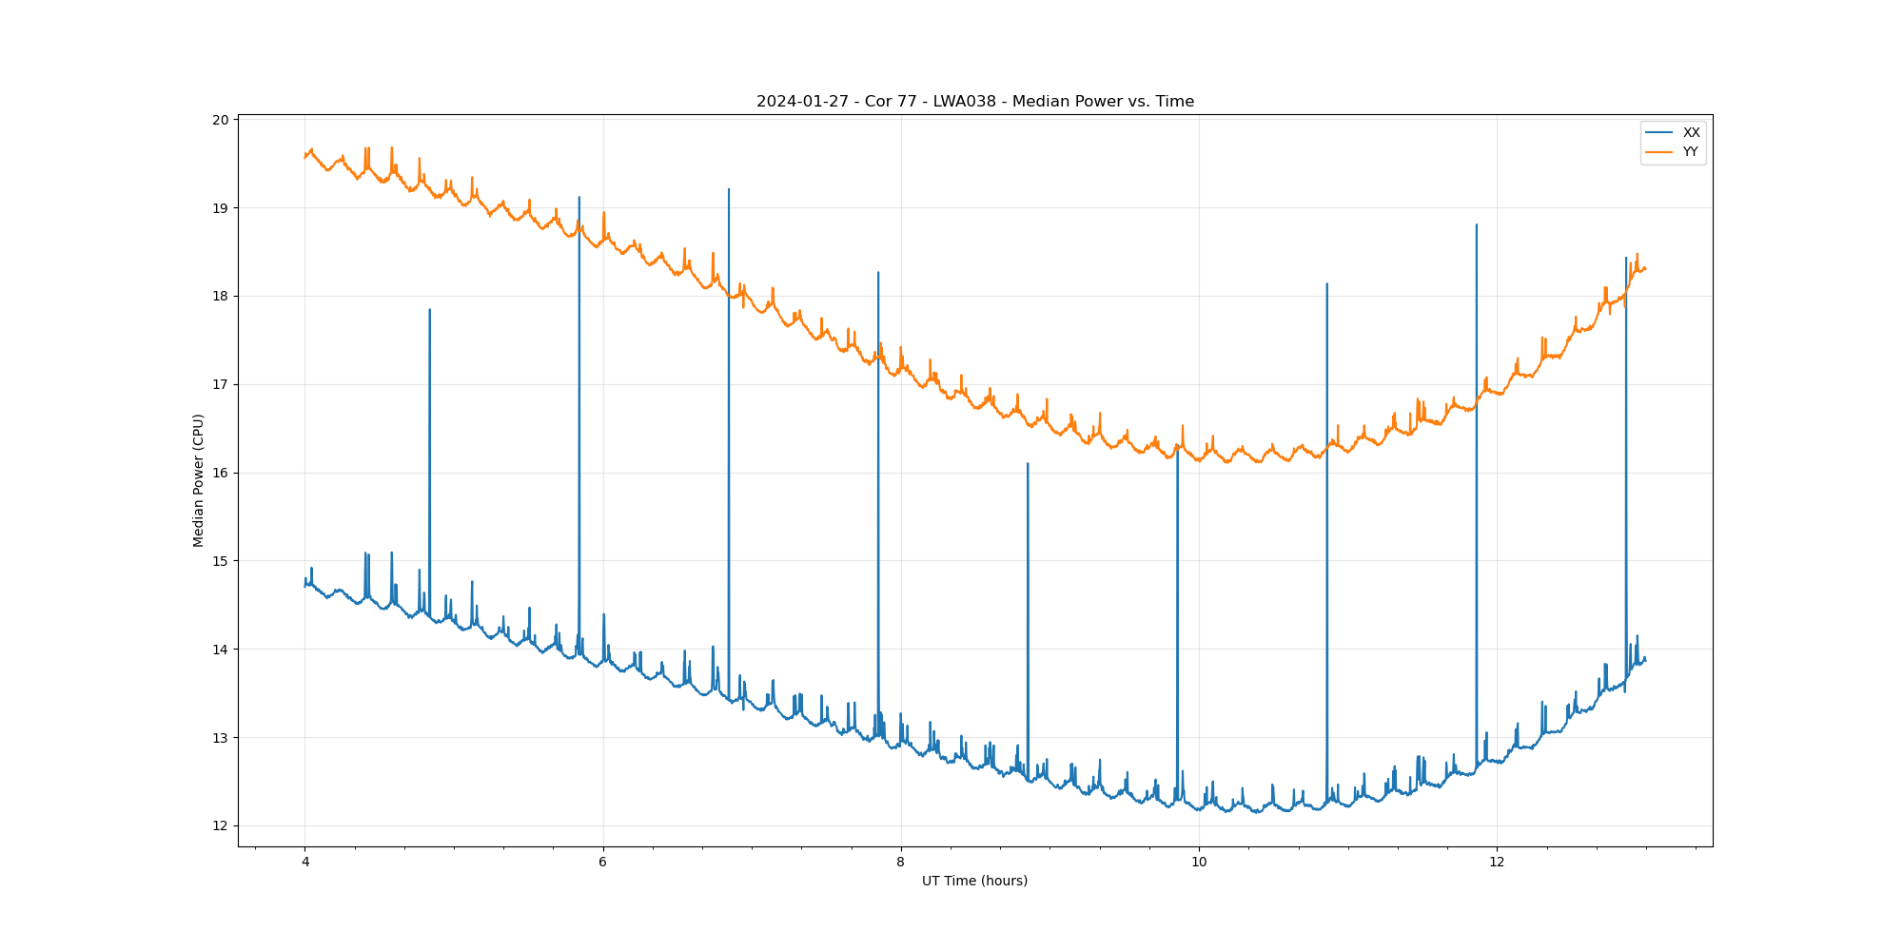
Task: Click the x-axis tick label 12
Action: pyautogui.click(x=1497, y=863)
